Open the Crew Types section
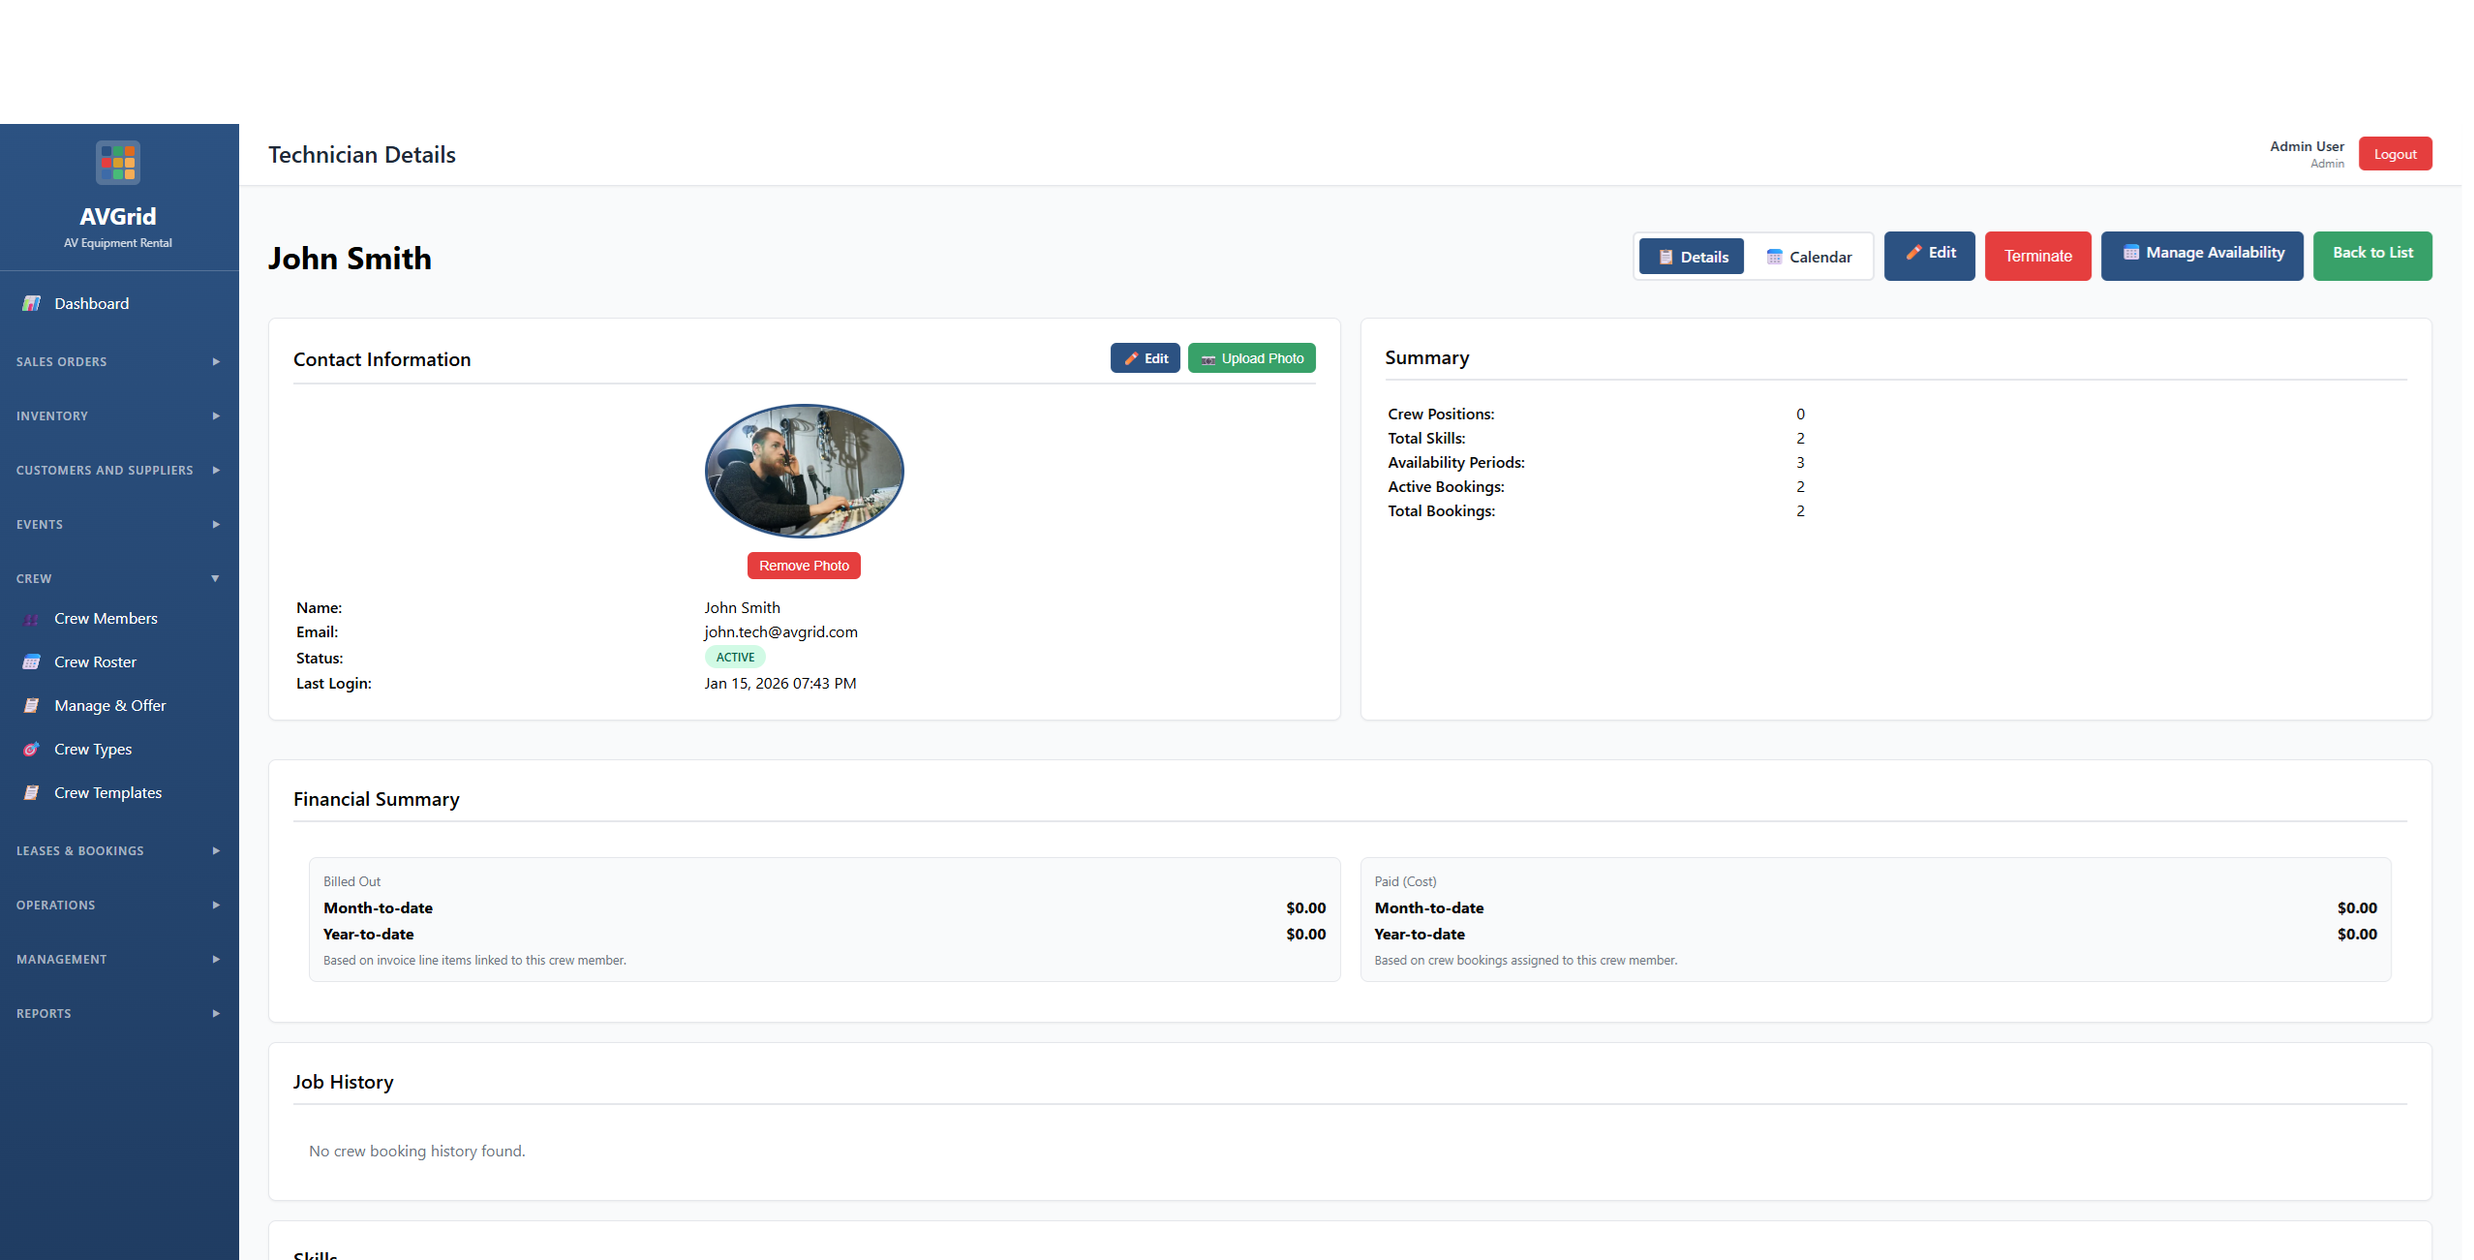 coord(92,749)
